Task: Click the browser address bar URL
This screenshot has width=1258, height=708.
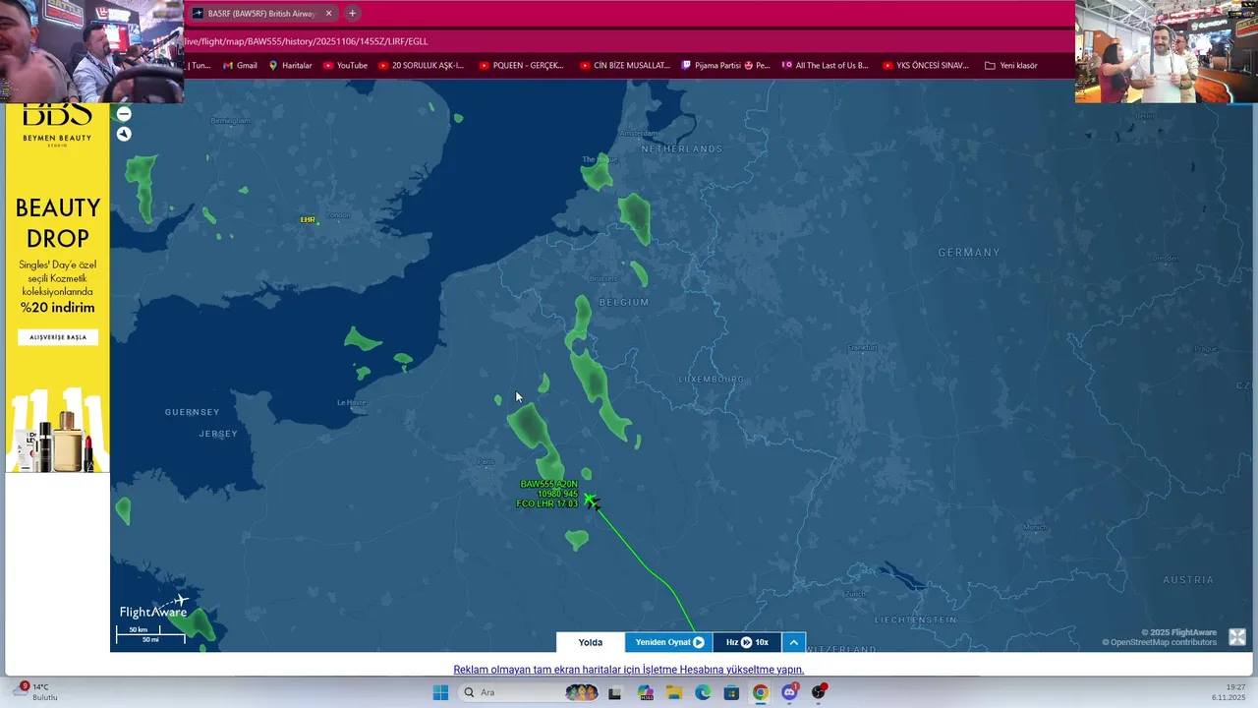Action: click(306, 41)
